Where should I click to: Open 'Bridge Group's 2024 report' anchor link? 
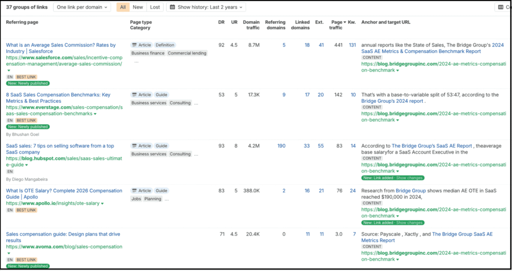[x=392, y=101]
